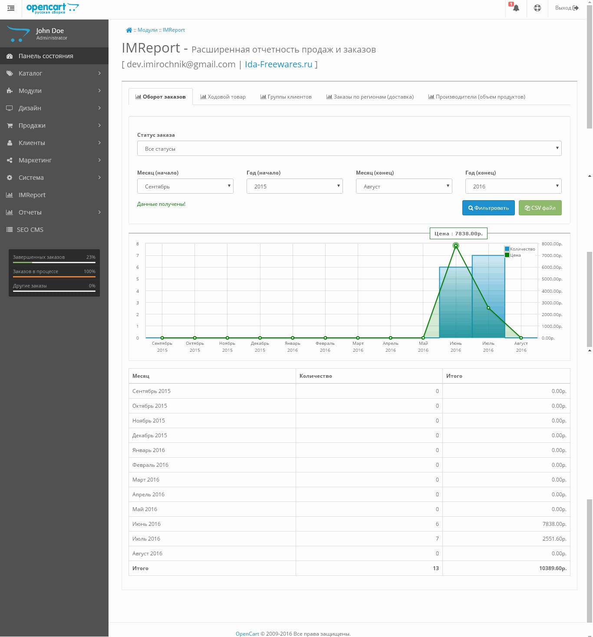The image size is (593, 637).
Task: Click the bar chart icon beside IMReport
Action: 10,195
